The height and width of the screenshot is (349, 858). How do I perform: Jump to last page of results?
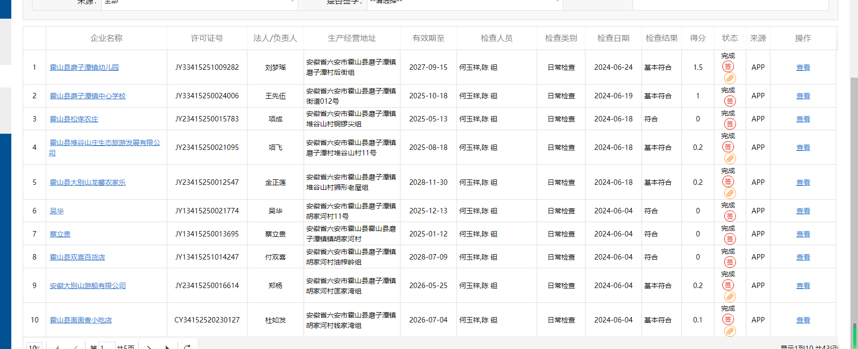coord(167,347)
